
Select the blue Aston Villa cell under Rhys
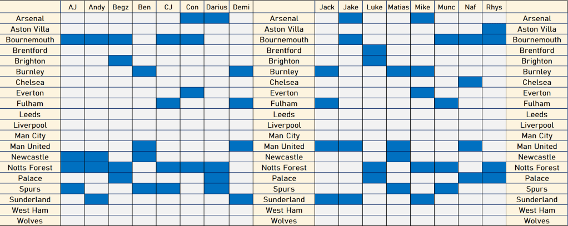point(494,29)
